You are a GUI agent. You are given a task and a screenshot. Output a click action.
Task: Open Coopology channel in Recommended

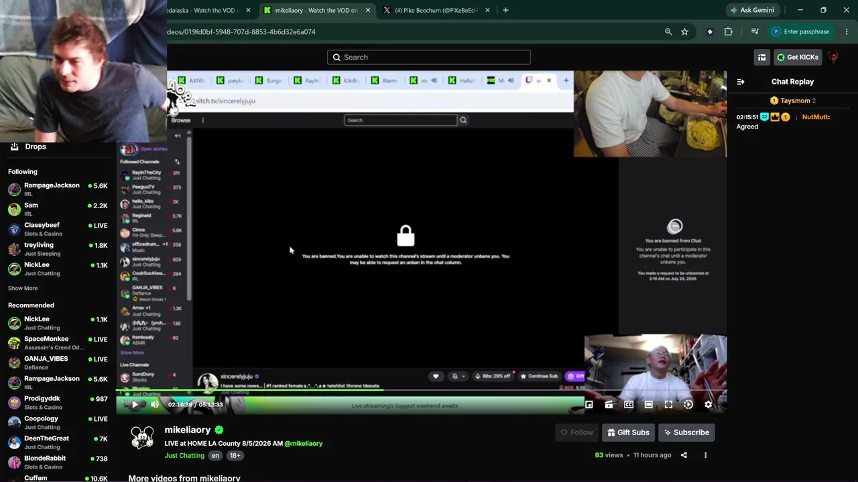point(58,422)
